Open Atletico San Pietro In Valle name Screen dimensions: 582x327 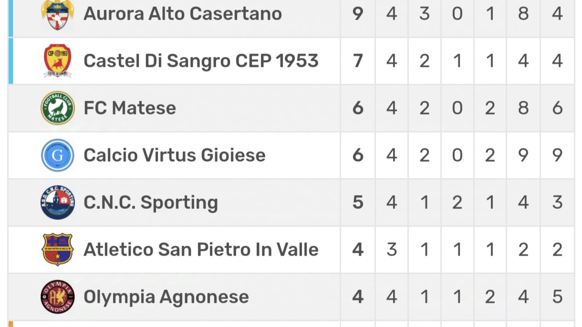201,249
